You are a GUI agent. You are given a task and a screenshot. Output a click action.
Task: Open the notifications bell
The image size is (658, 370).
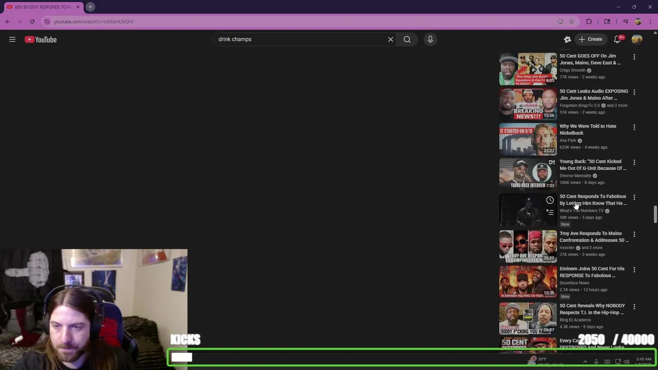[x=618, y=40]
